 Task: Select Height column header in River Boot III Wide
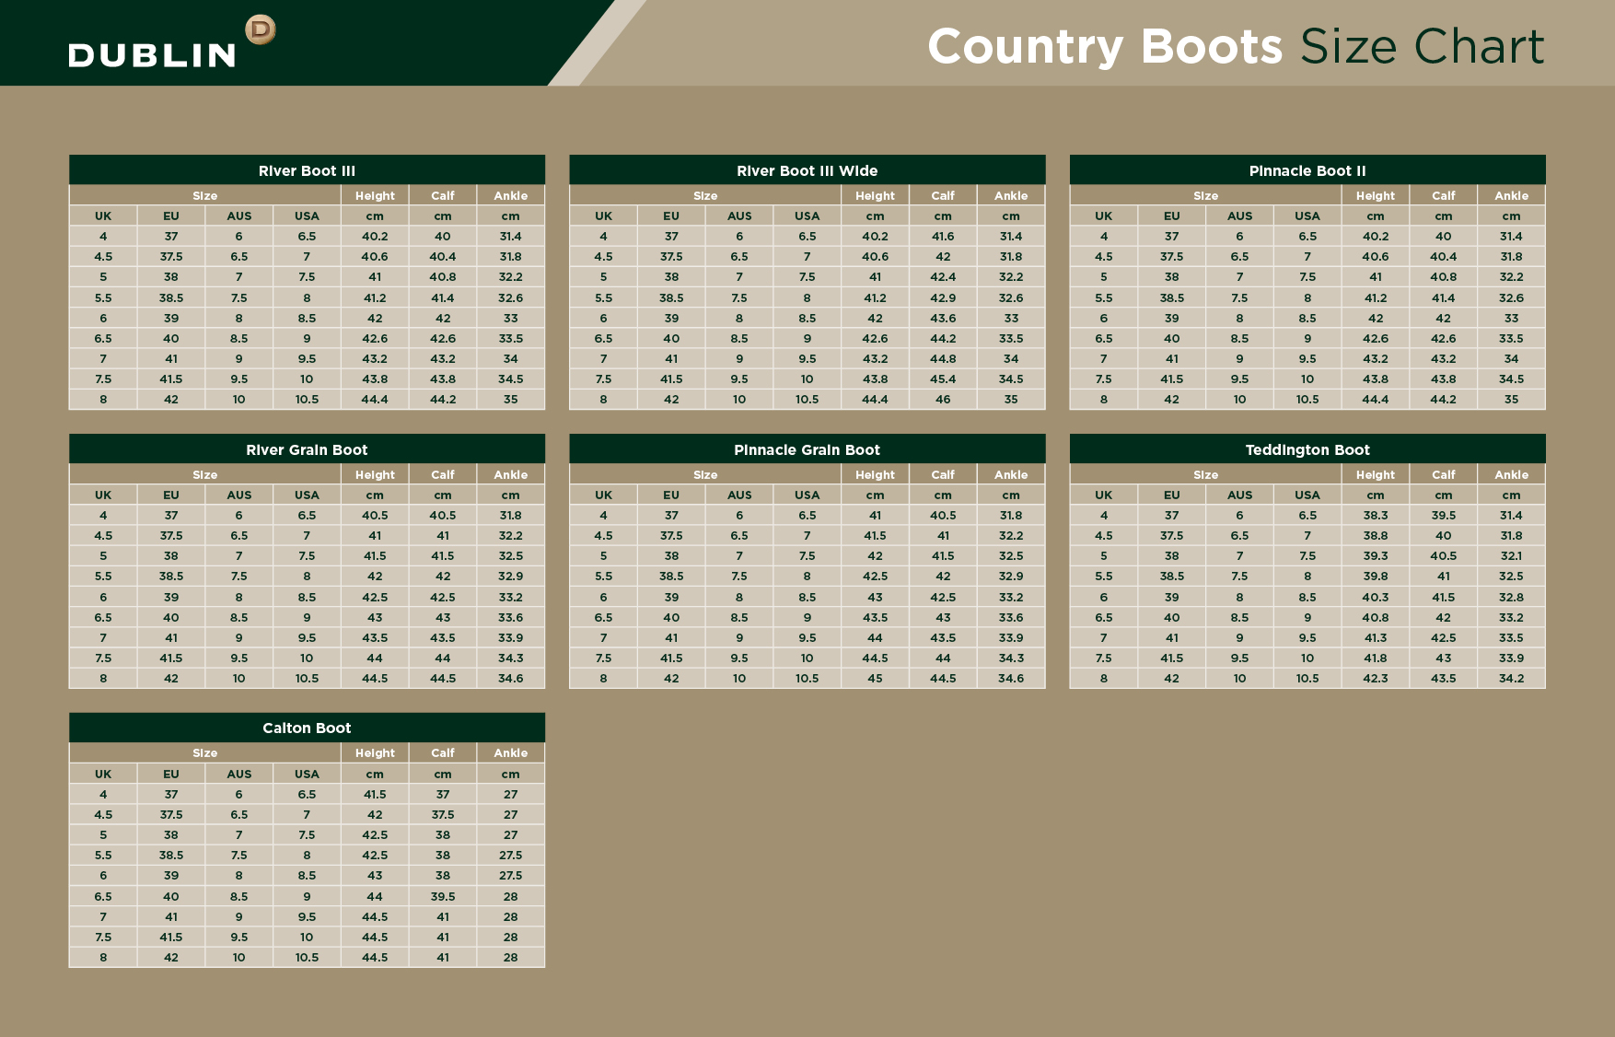(x=875, y=195)
